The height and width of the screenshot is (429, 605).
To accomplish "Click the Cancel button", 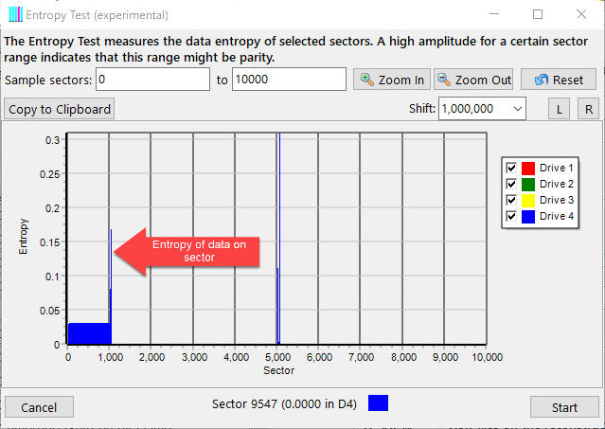I will pos(39,407).
